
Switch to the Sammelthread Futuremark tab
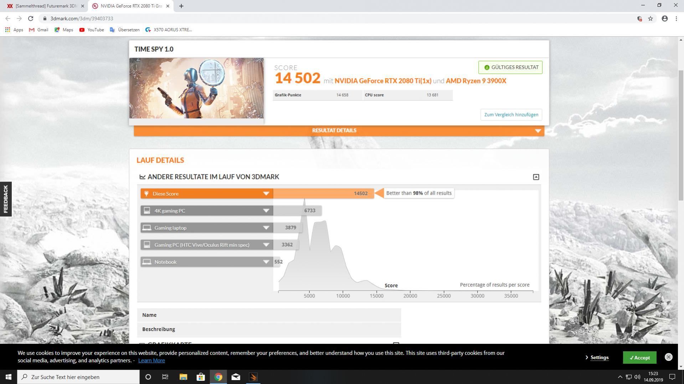44,6
